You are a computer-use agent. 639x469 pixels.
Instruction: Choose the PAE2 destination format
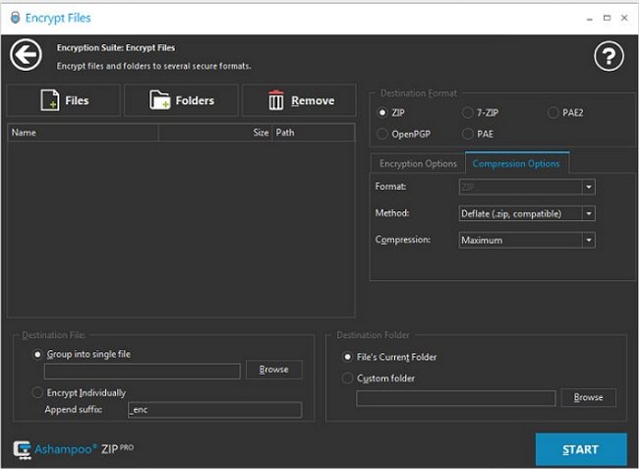(552, 113)
